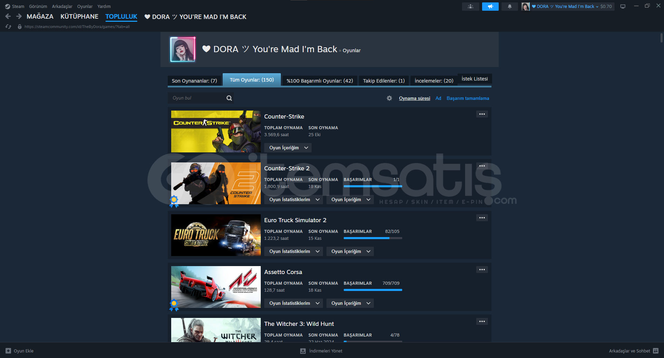
Task: Open the friends chat icon at bottom right
Action: point(656,351)
